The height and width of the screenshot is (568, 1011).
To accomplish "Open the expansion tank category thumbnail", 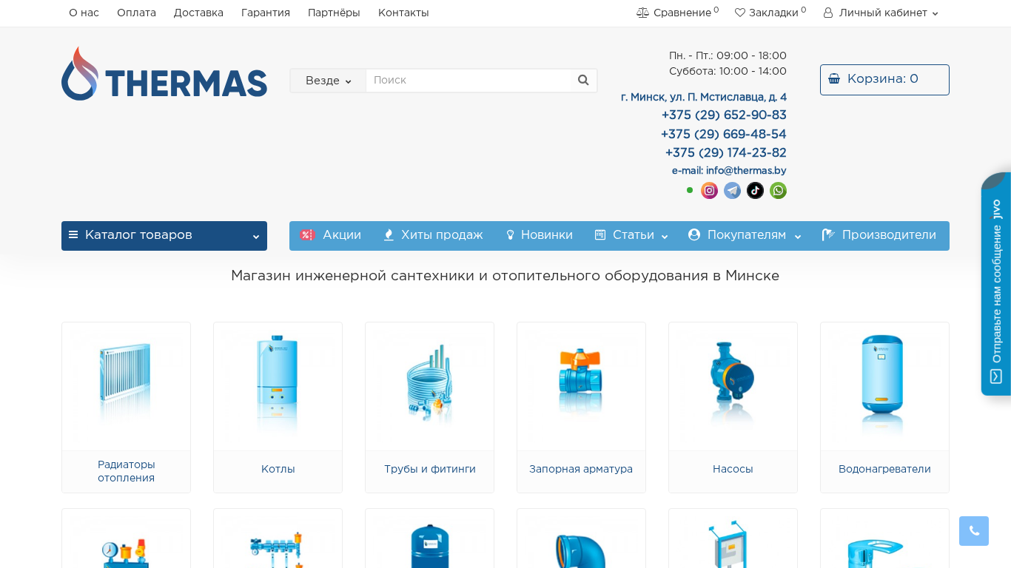I will (x=429, y=538).
